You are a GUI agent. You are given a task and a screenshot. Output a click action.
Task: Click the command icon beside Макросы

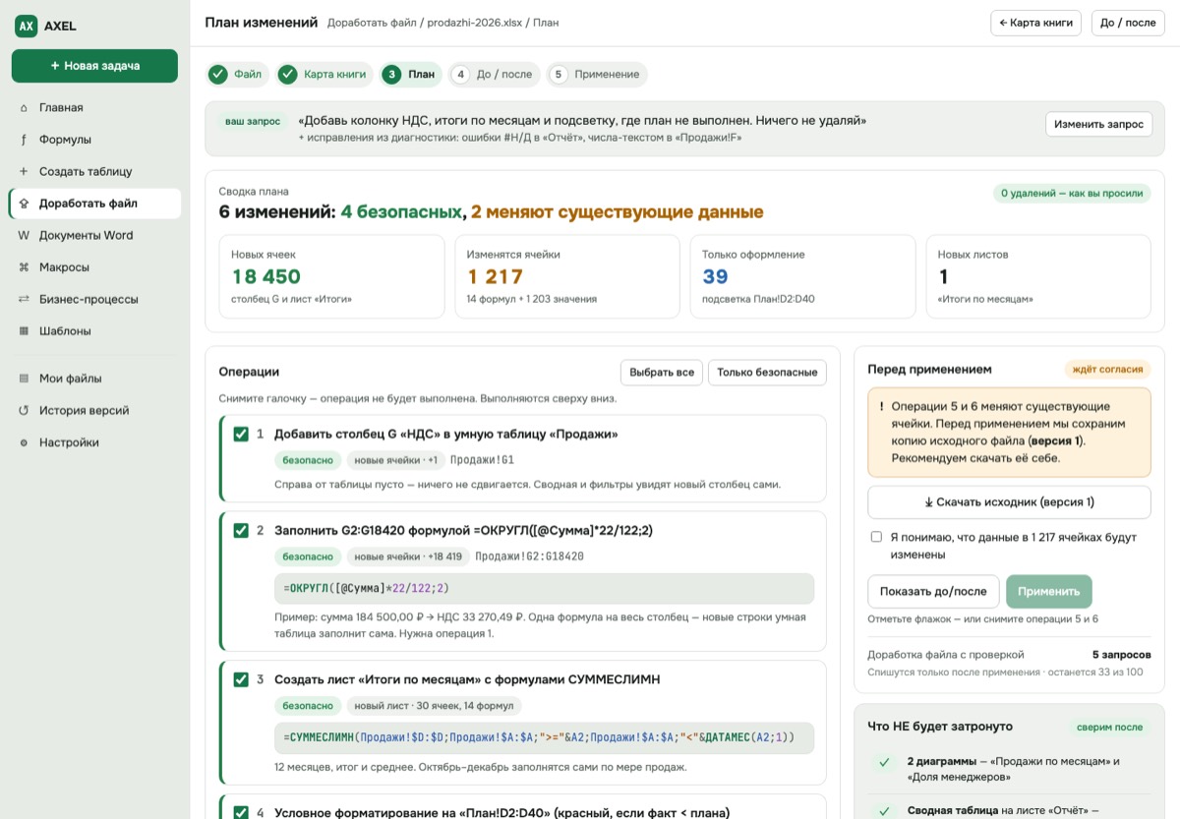(x=24, y=267)
